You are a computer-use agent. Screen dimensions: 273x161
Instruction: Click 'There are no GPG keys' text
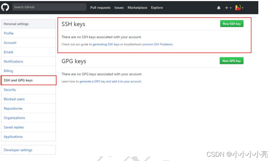(x=102, y=74)
